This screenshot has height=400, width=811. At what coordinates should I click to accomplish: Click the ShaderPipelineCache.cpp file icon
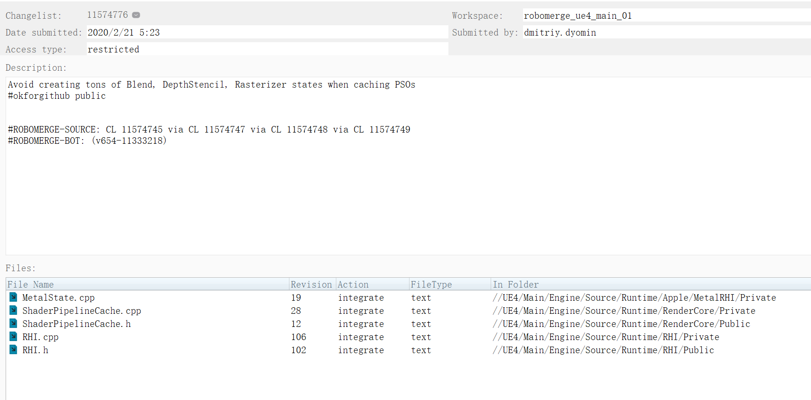coord(14,310)
